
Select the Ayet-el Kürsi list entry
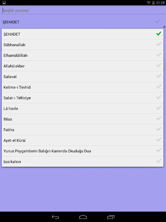pyautogui.click(x=83, y=140)
